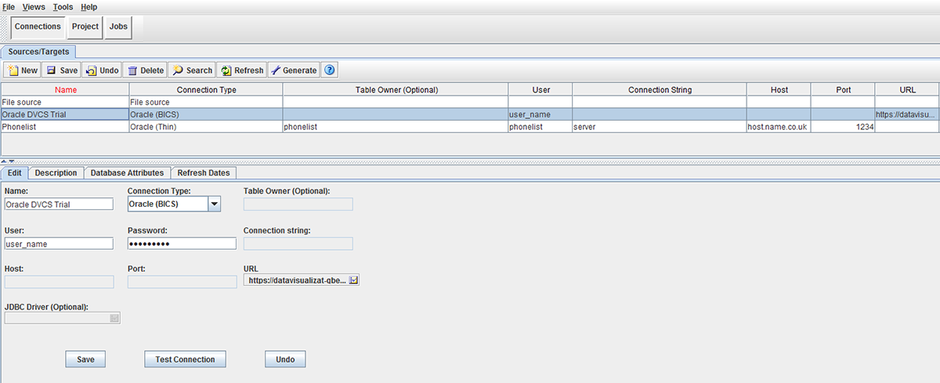The width and height of the screenshot is (940, 383).
Task: Select the Jobs top-level tab
Action: [118, 26]
